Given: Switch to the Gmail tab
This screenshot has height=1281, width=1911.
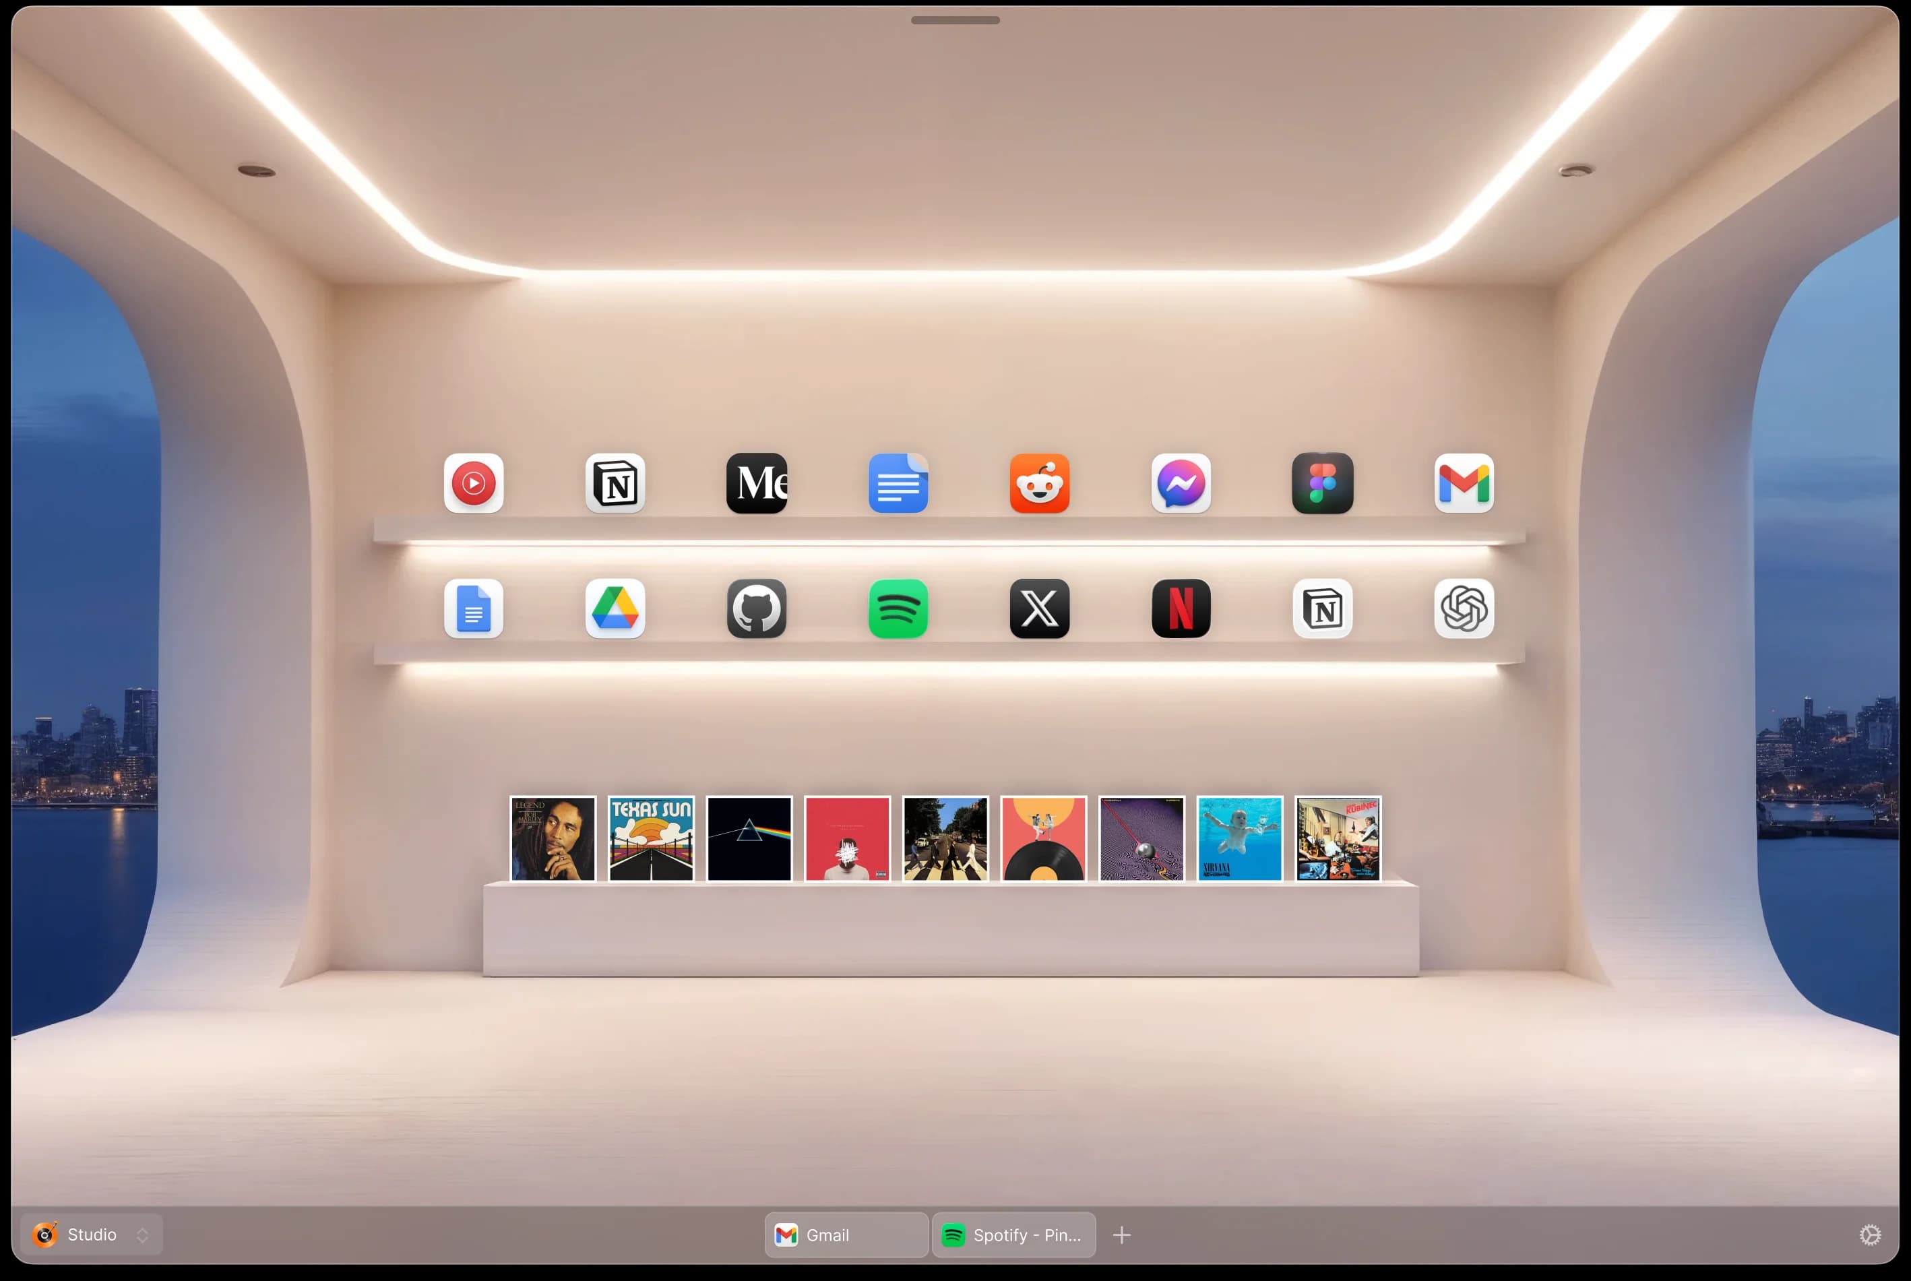Looking at the screenshot, I should [x=846, y=1235].
